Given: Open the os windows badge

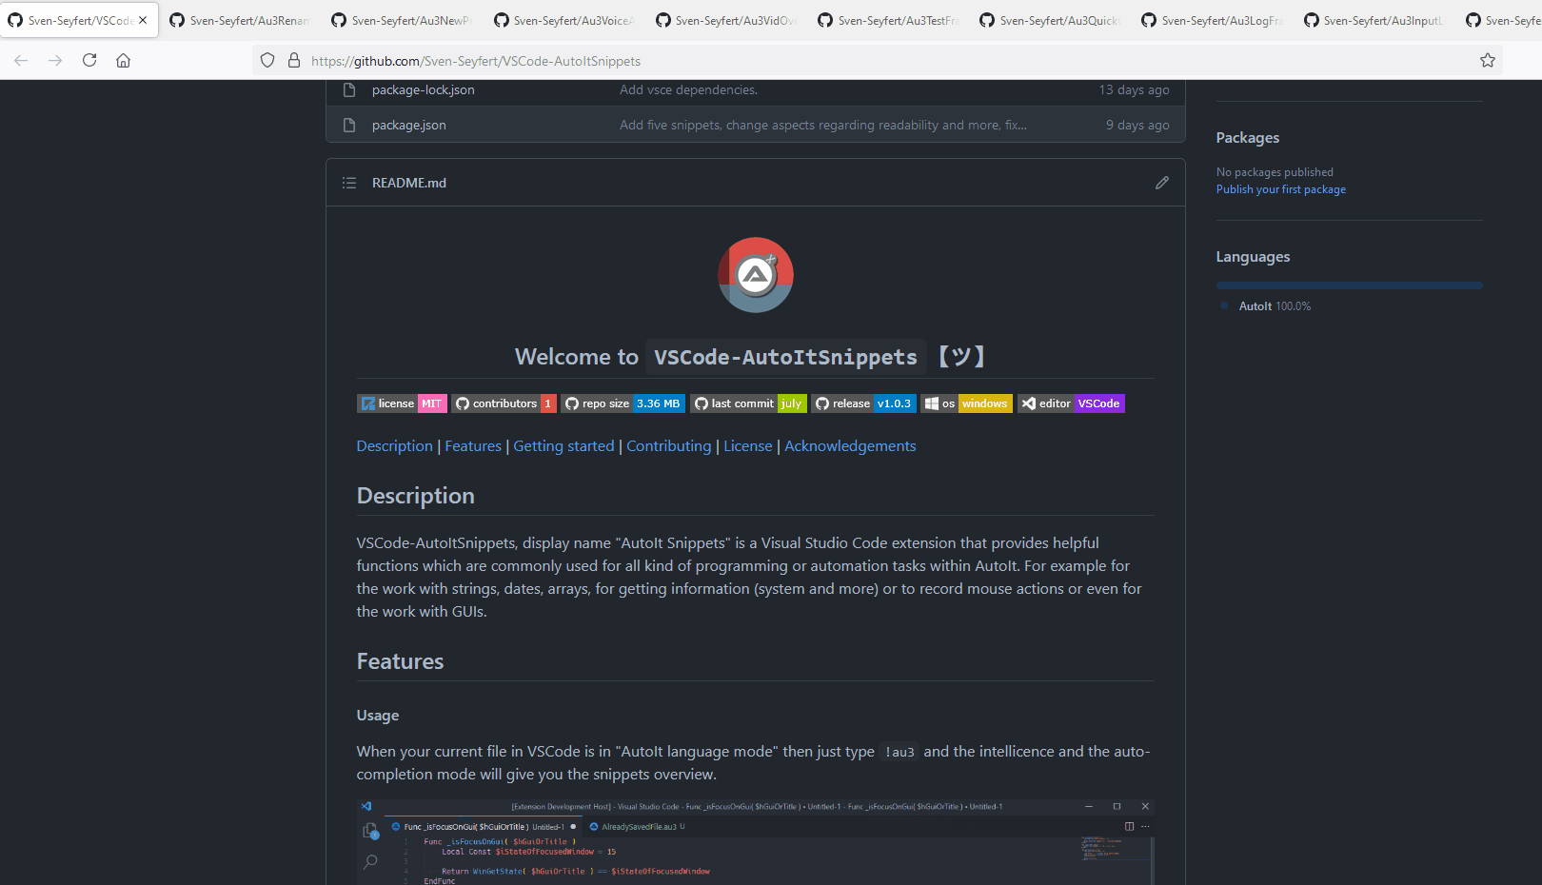Looking at the screenshot, I should [966, 403].
